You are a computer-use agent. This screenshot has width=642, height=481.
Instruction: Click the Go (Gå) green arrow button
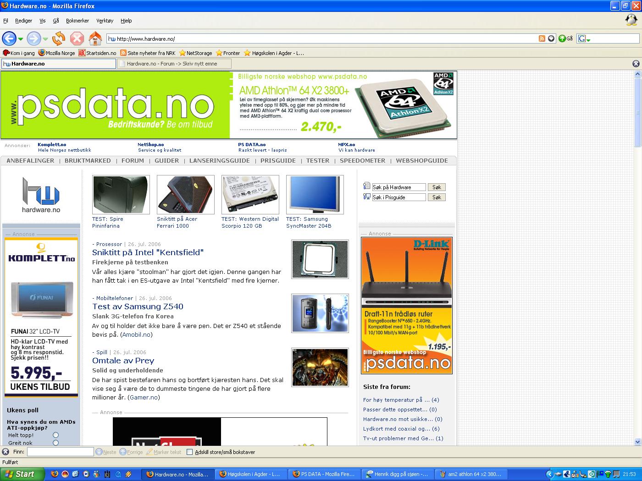(565, 39)
